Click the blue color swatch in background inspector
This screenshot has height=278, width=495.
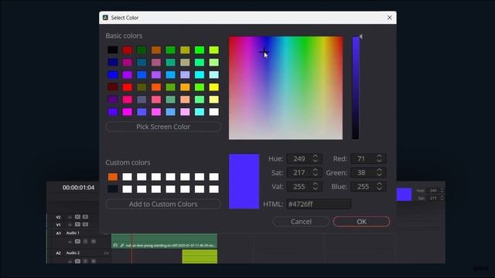click(404, 195)
